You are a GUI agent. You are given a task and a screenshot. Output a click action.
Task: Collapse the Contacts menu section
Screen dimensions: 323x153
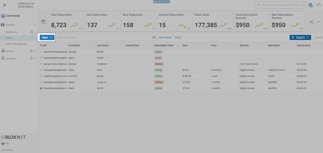coord(35,25)
